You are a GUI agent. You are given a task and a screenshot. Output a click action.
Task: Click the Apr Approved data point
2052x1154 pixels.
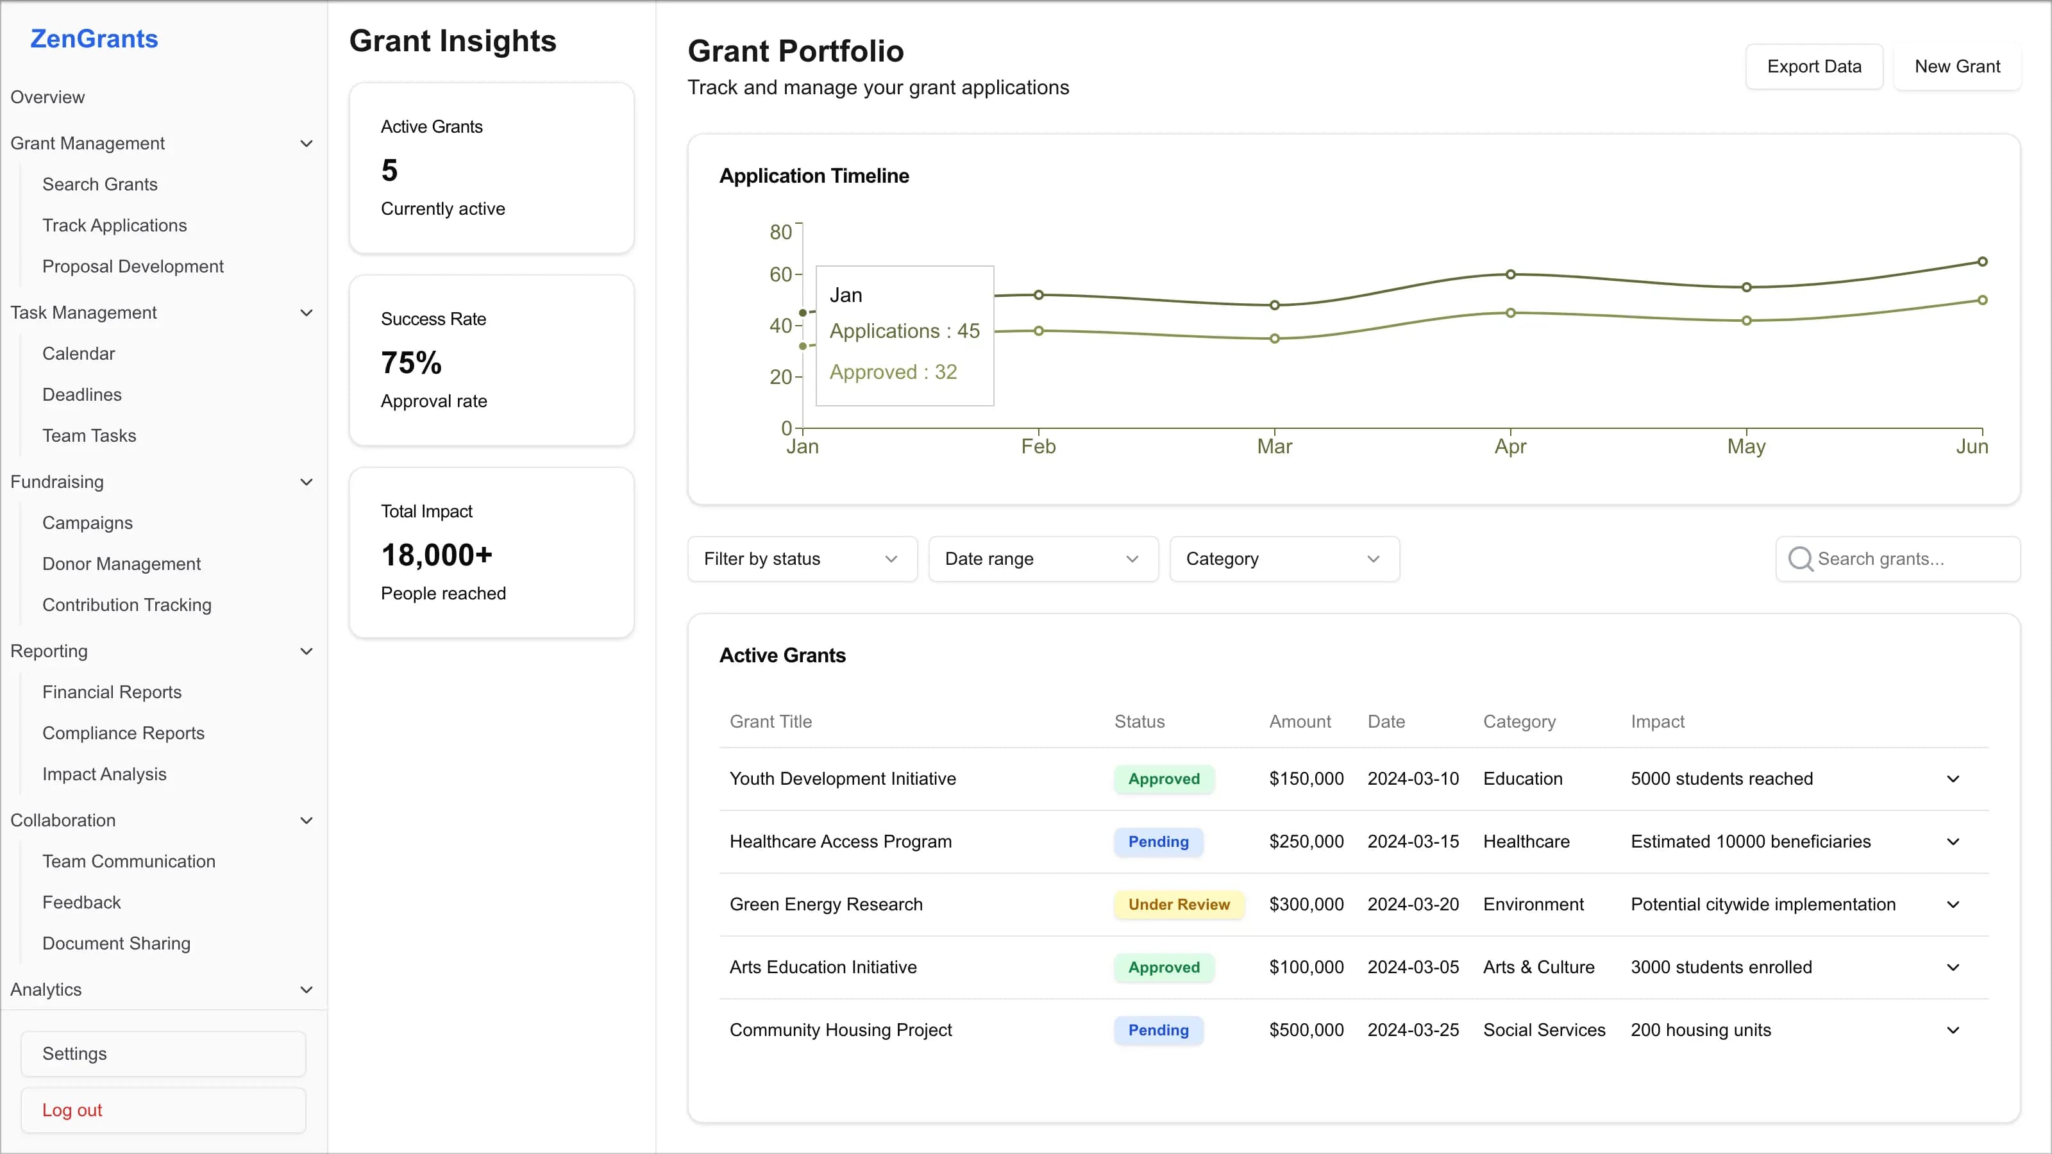pos(1510,313)
